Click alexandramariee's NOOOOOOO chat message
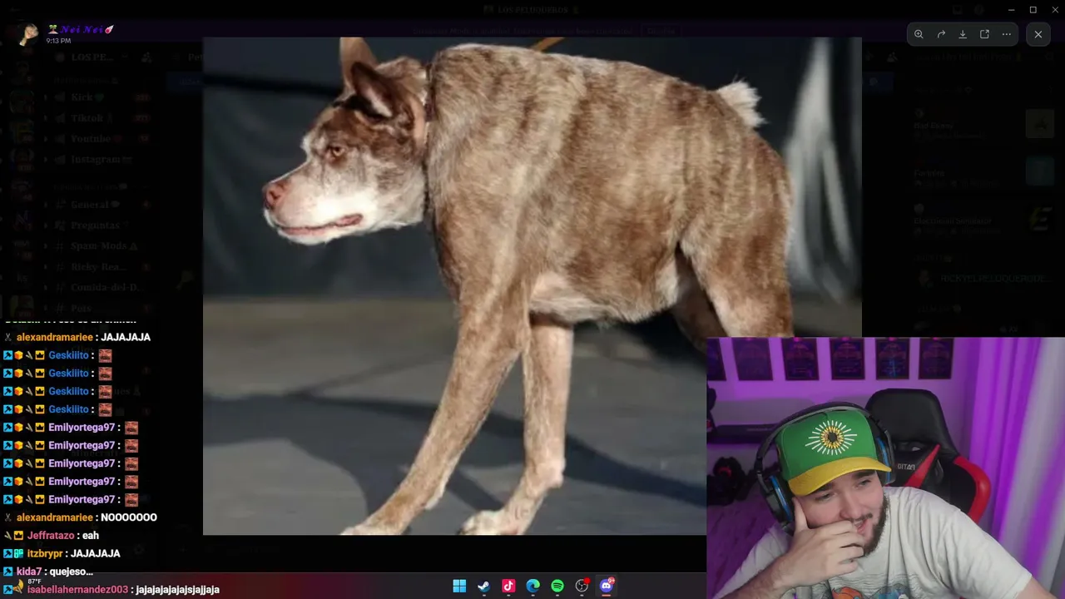1065x599 pixels. click(x=129, y=517)
